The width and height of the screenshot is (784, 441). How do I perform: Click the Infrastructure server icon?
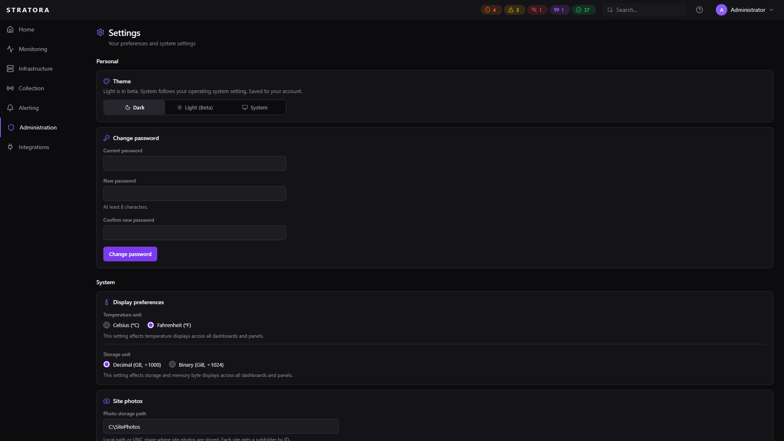tap(10, 69)
